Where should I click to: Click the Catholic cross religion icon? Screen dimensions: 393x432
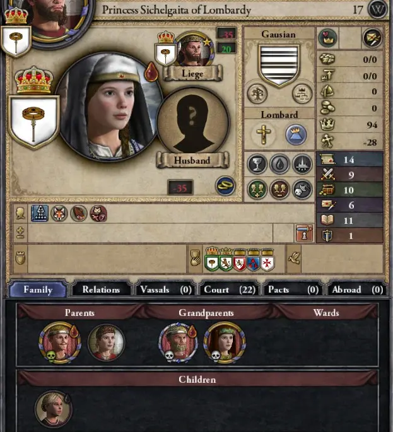[x=264, y=134]
